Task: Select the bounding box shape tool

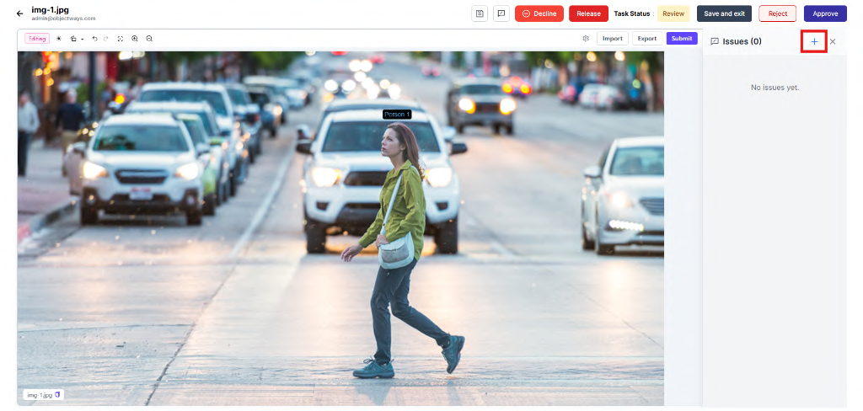Action: pyautogui.click(x=73, y=39)
